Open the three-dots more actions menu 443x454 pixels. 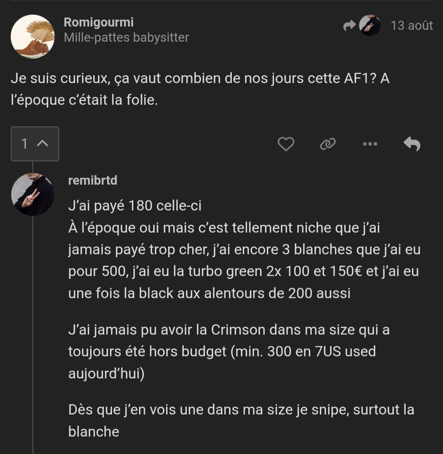(370, 144)
